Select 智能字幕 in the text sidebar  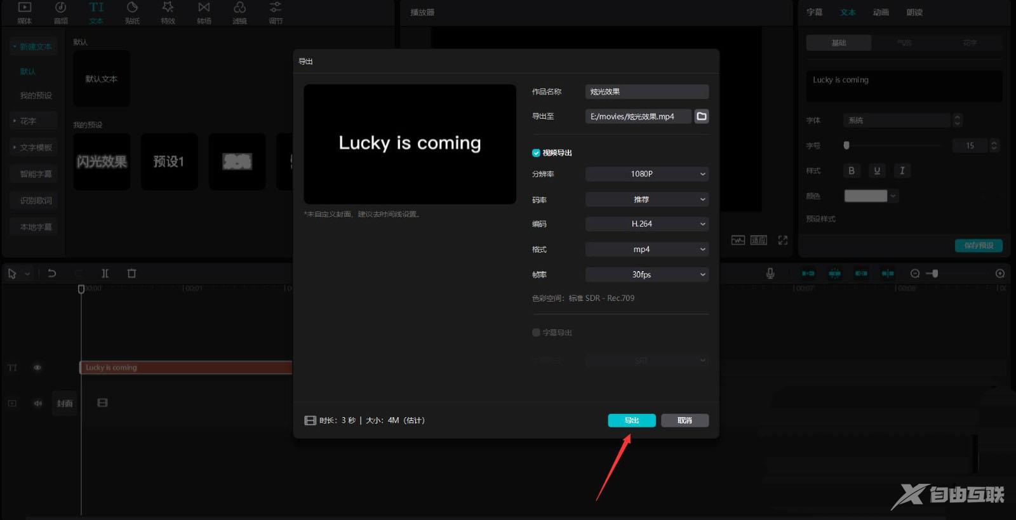coord(36,174)
